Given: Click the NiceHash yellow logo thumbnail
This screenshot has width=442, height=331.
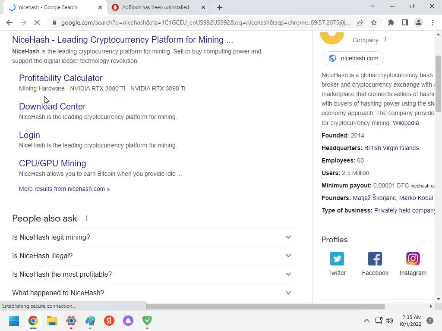Looking at the screenshot, I should click(332, 38).
